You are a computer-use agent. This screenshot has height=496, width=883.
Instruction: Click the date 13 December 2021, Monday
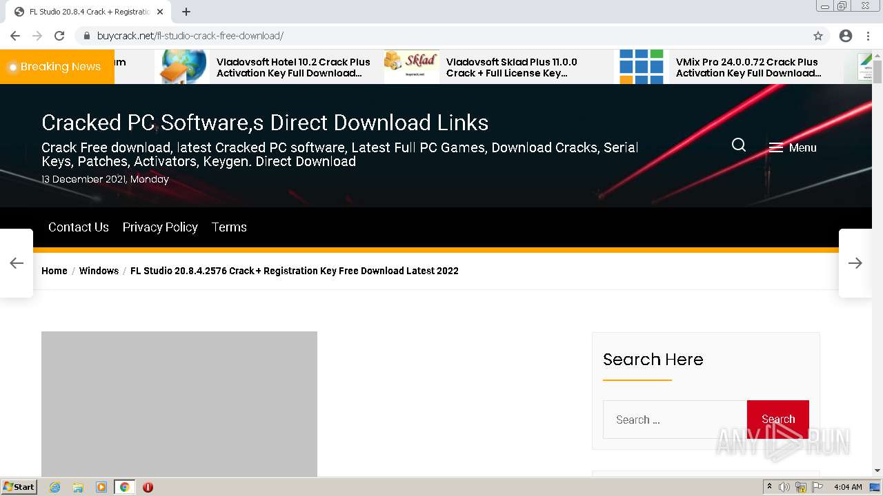(x=105, y=179)
